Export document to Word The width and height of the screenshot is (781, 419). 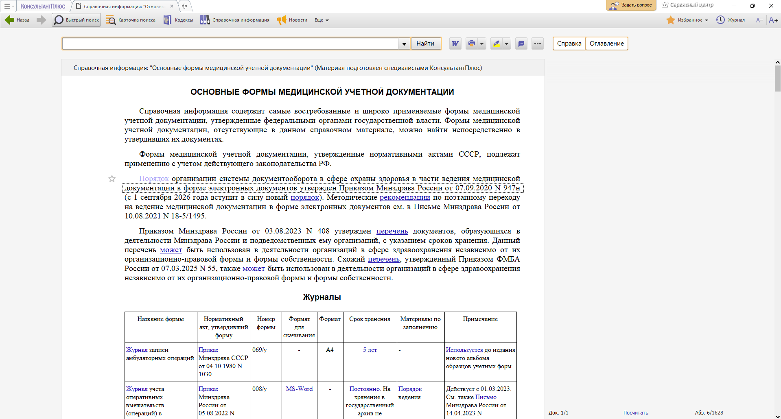pyautogui.click(x=455, y=44)
